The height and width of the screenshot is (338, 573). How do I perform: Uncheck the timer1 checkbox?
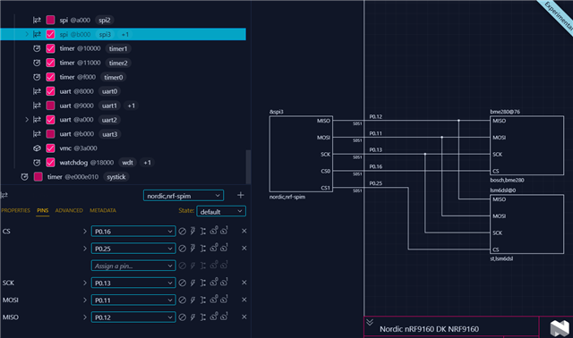coord(50,48)
